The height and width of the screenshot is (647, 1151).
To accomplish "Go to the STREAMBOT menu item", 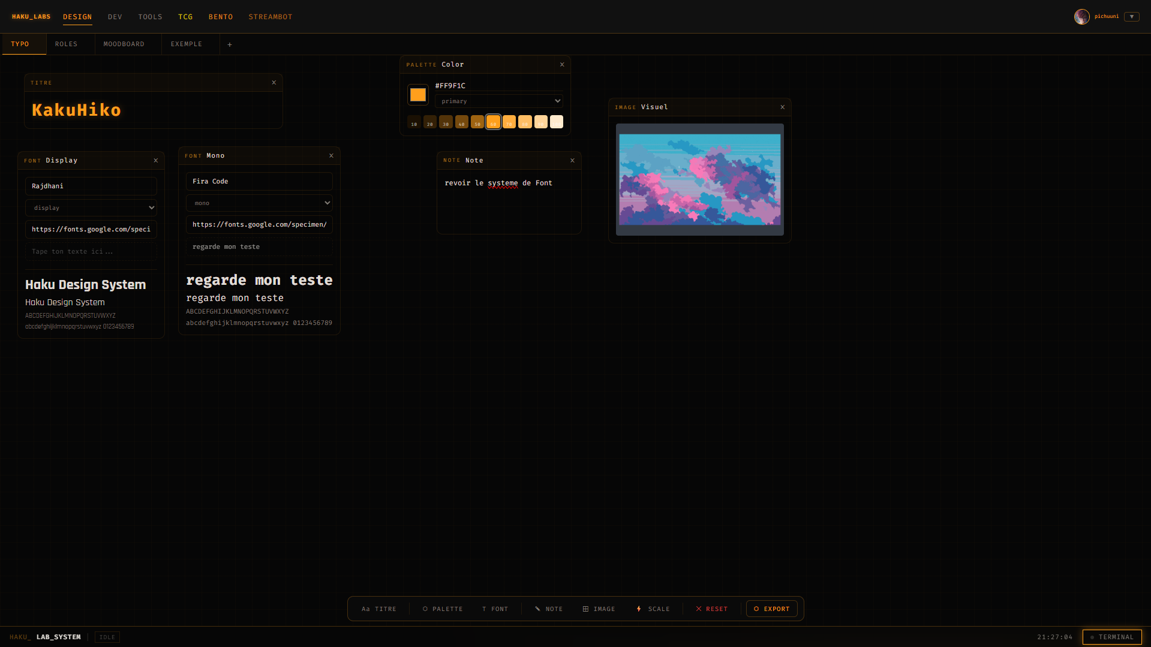I will (x=270, y=17).
